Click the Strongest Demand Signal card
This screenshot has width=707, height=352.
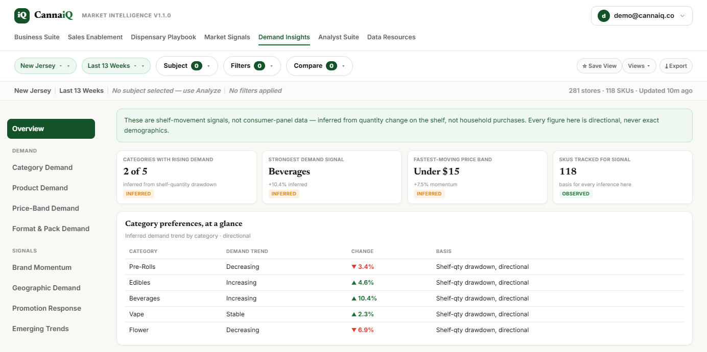tap(332, 177)
